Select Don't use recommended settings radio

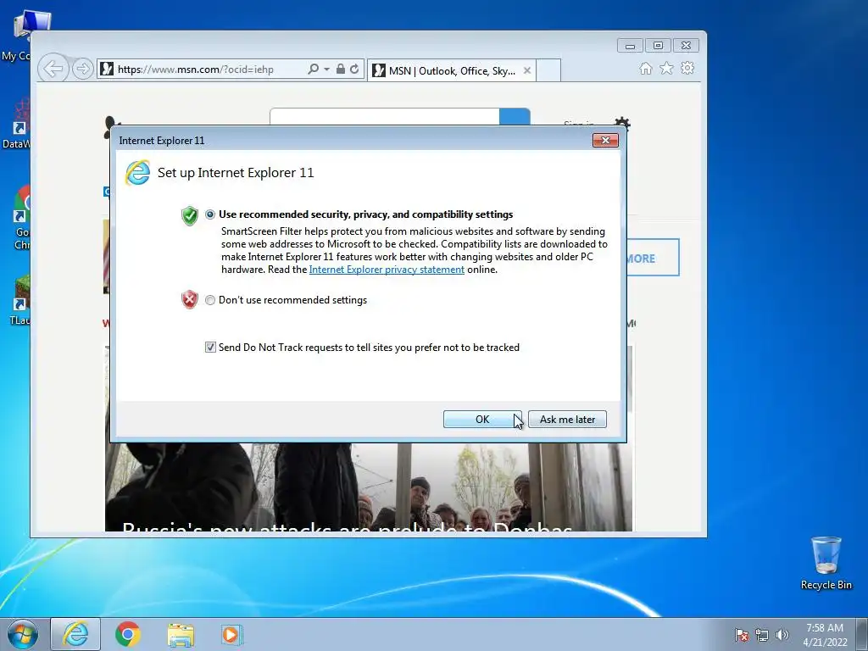click(210, 300)
